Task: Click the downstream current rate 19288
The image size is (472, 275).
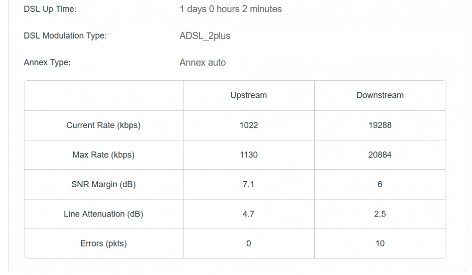Action: pyautogui.click(x=379, y=125)
